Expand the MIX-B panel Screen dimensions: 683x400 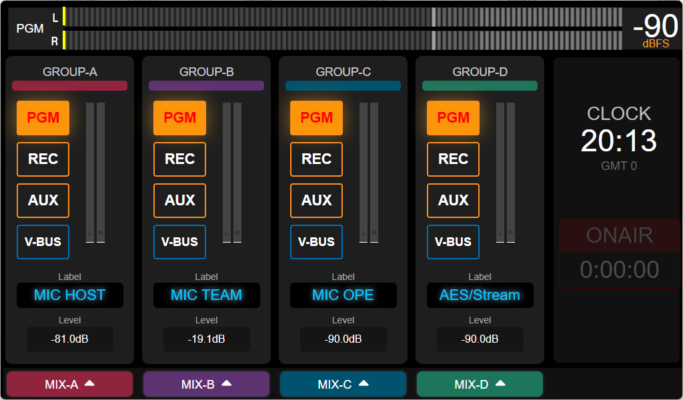[206, 384]
